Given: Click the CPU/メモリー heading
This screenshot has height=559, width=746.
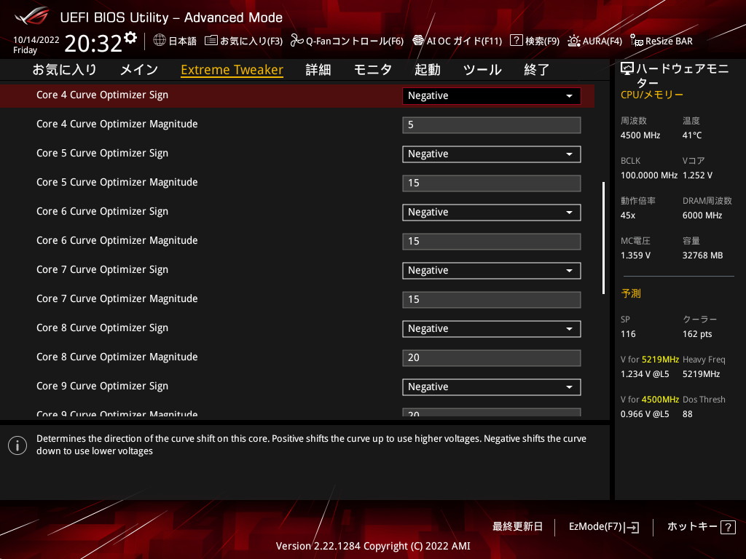Looking at the screenshot, I should (652, 95).
